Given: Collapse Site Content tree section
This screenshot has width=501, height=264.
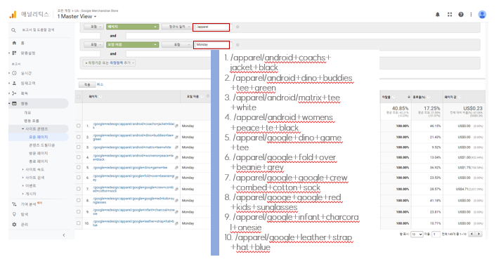Looking at the screenshot, I should [x=22, y=129].
